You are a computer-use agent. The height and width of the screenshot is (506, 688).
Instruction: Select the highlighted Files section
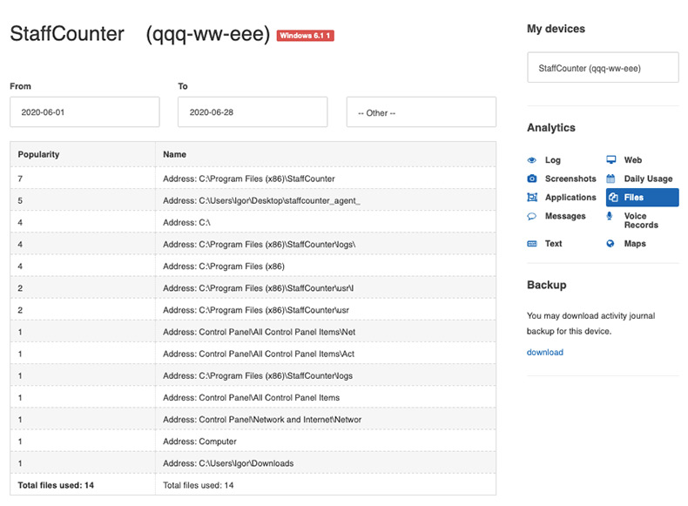tap(643, 198)
